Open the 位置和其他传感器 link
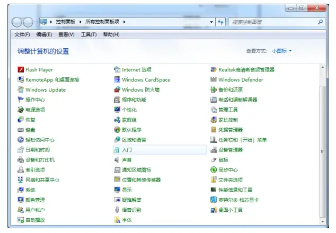This screenshot has height=233, width=336. 141,180
